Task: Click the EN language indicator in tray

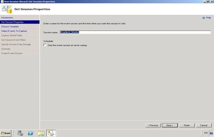Action: (206, 133)
